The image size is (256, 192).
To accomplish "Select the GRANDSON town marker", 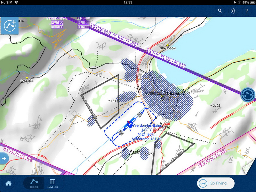I will tap(168, 45).
